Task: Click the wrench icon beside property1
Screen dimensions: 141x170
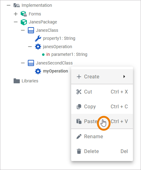Action: pyautogui.click(x=38, y=39)
